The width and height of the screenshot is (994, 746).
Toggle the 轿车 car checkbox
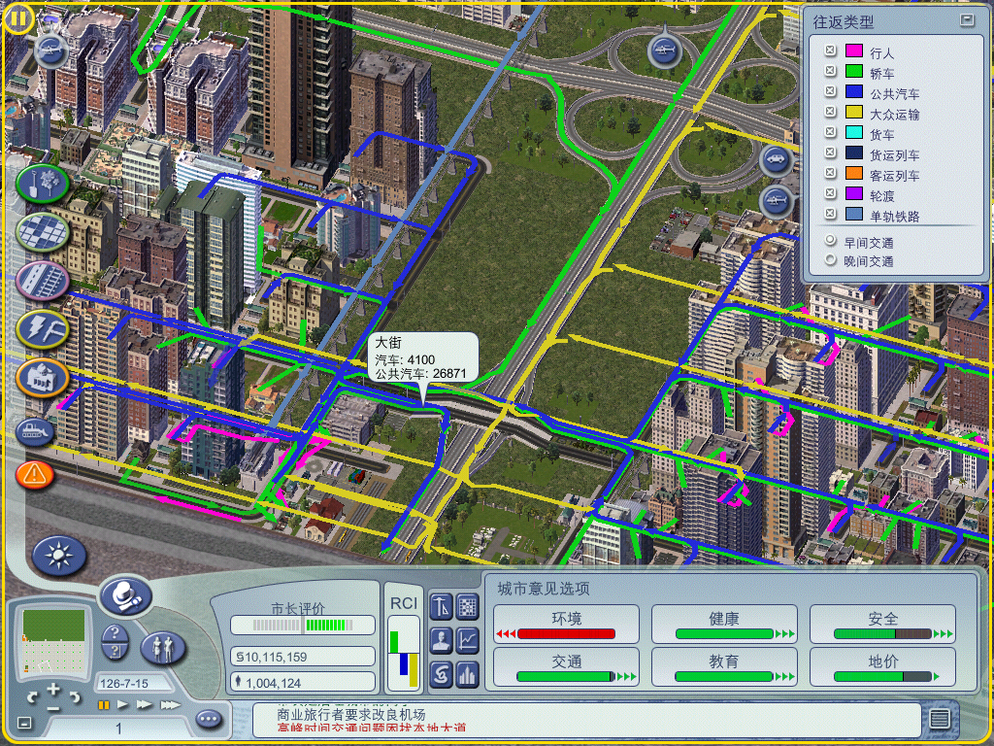tap(830, 70)
